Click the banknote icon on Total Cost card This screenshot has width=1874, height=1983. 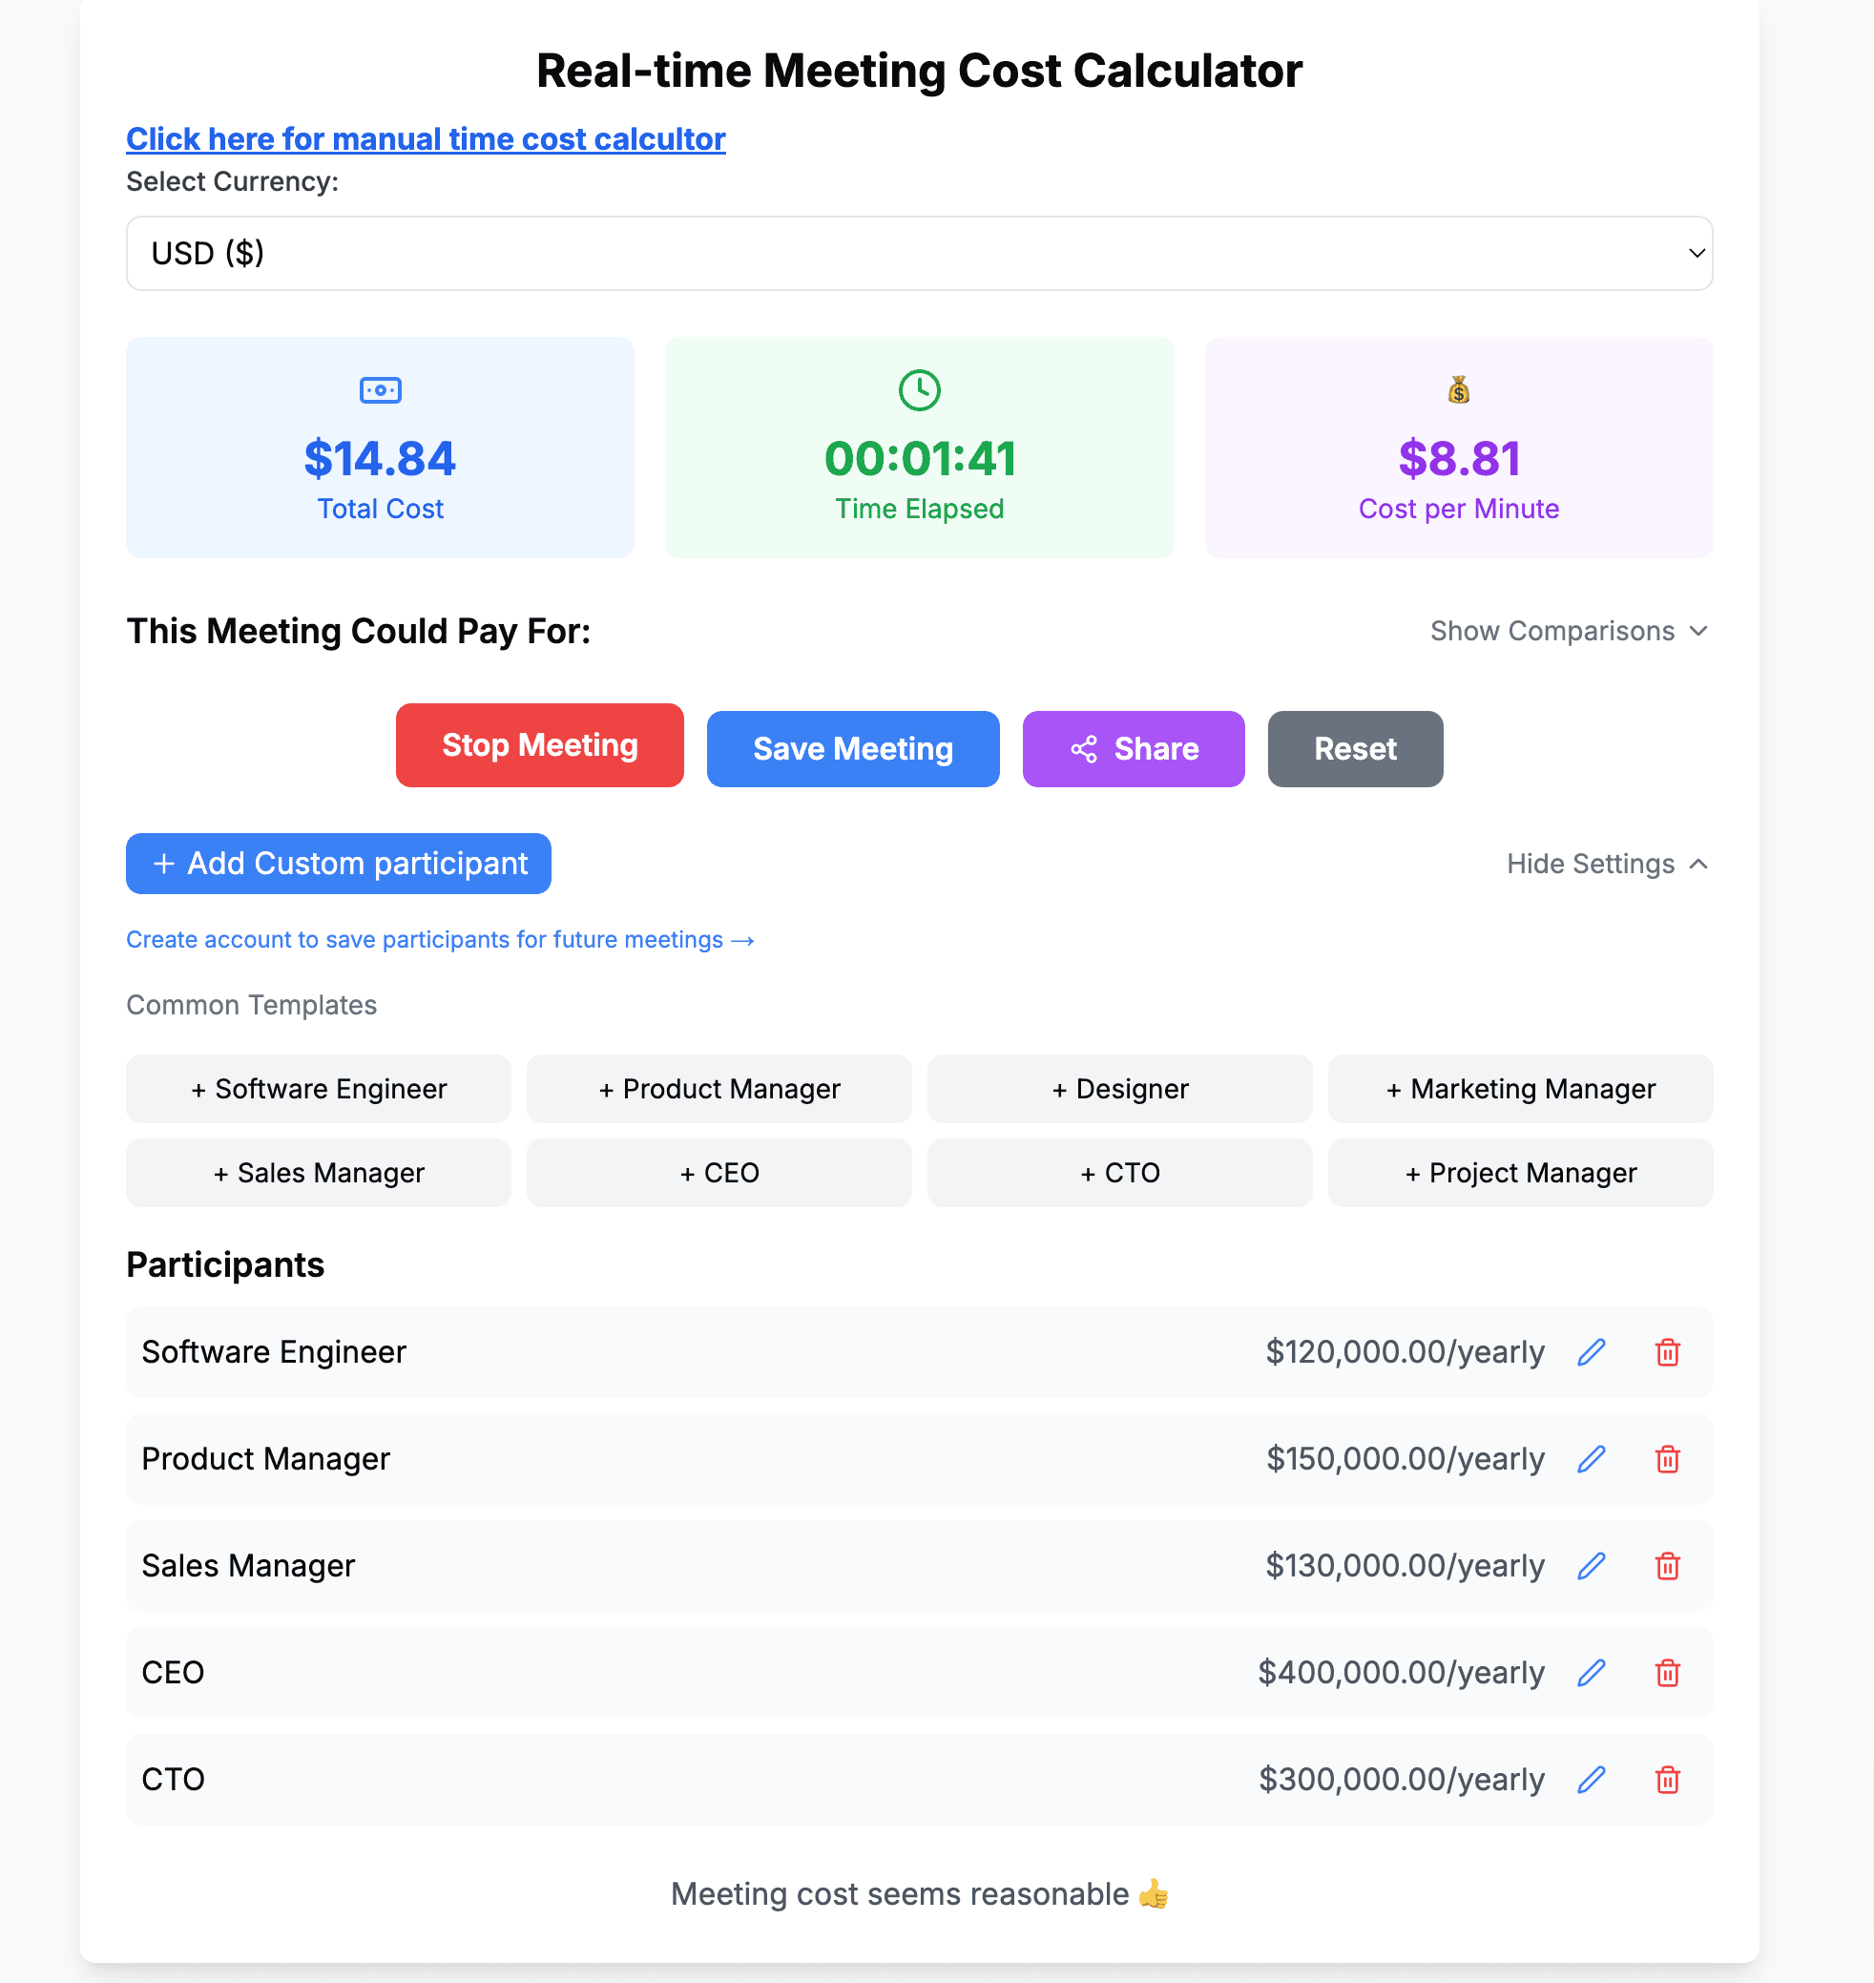point(381,390)
